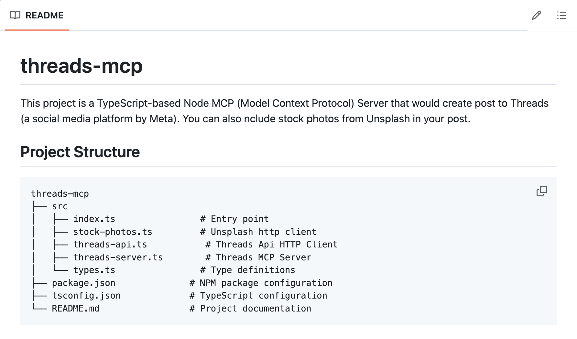Click index.ts in the file tree
Viewport: 577px width, 339px height.
click(94, 219)
